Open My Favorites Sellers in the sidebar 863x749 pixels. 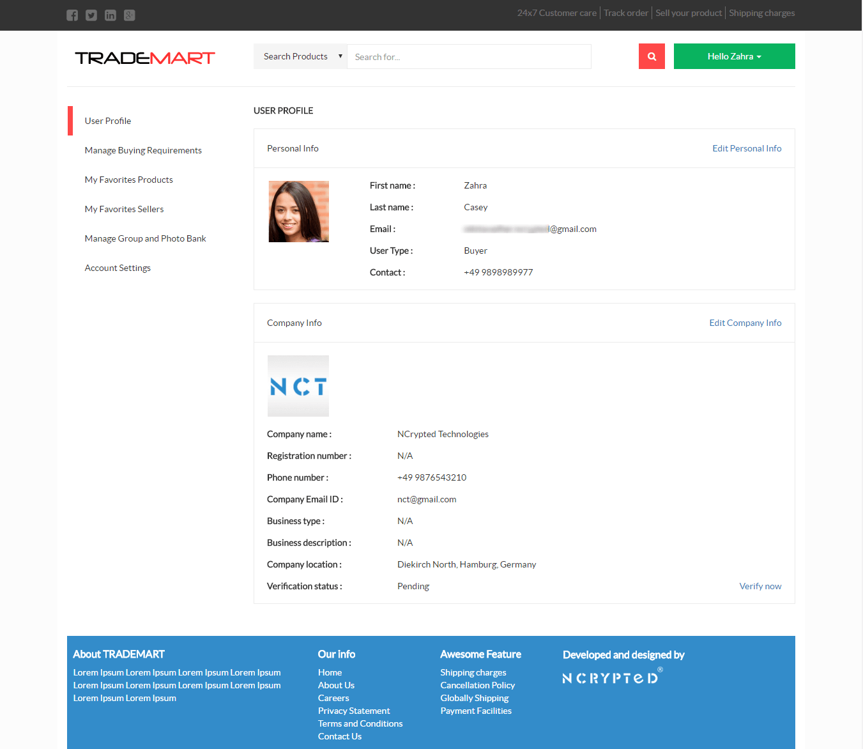[124, 209]
